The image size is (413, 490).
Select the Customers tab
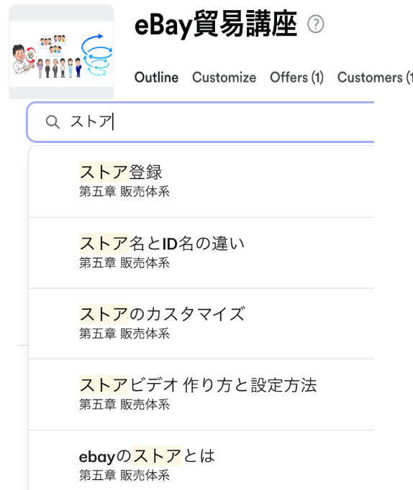pyautogui.click(x=375, y=78)
